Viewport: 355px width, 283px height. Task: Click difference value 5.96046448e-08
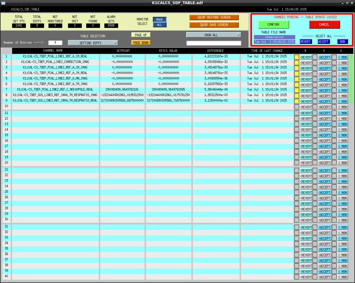(216, 89)
